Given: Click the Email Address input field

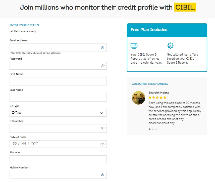Looking at the screenshot, I should [x=54, y=48].
